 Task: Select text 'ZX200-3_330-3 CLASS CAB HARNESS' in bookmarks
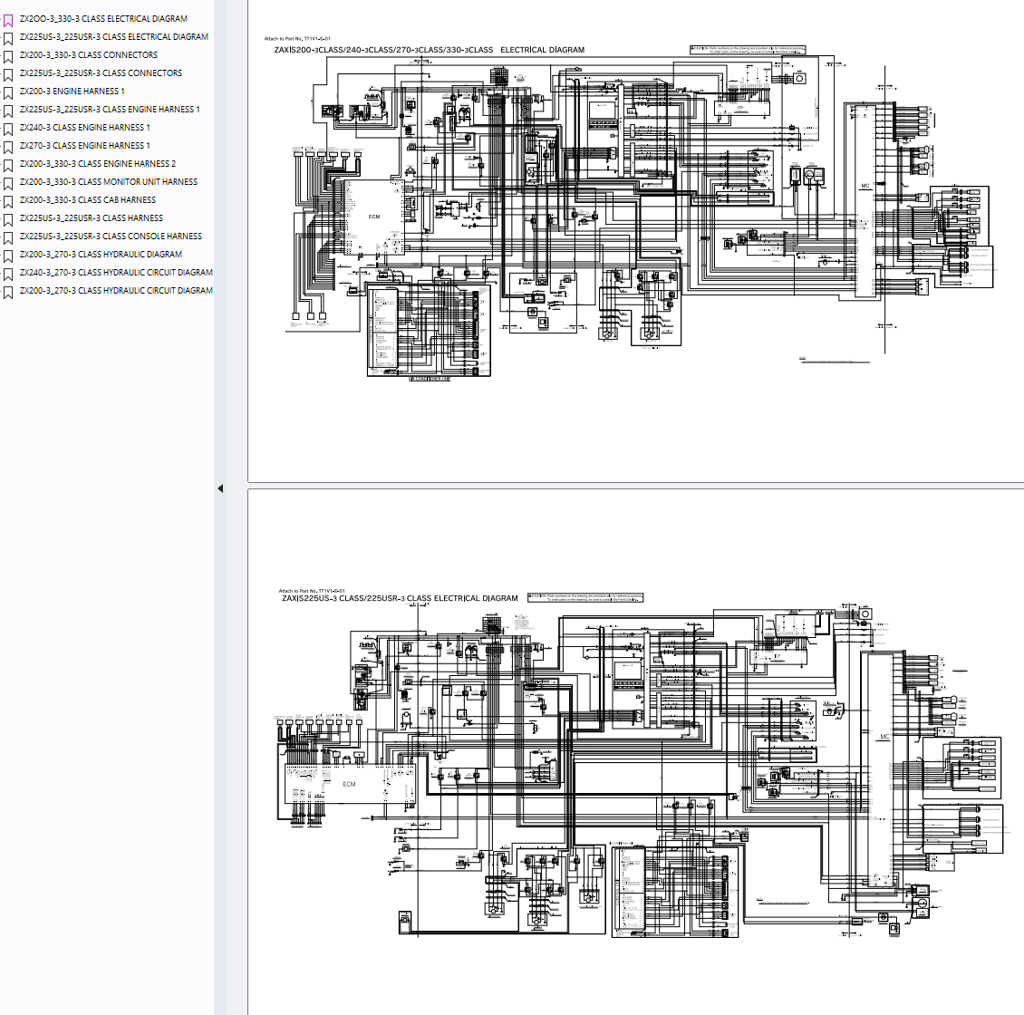tap(88, 200)
